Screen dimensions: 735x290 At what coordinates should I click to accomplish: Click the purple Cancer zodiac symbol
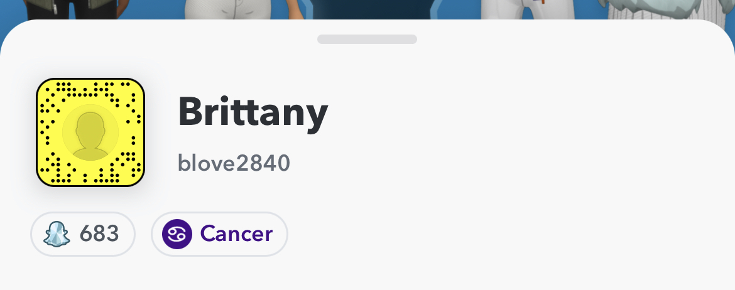[x=177, y=234]
